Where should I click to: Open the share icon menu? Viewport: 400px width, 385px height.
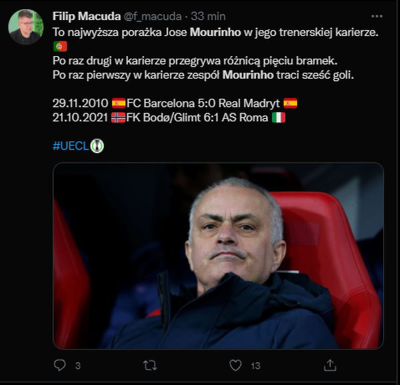click(329, 365)
